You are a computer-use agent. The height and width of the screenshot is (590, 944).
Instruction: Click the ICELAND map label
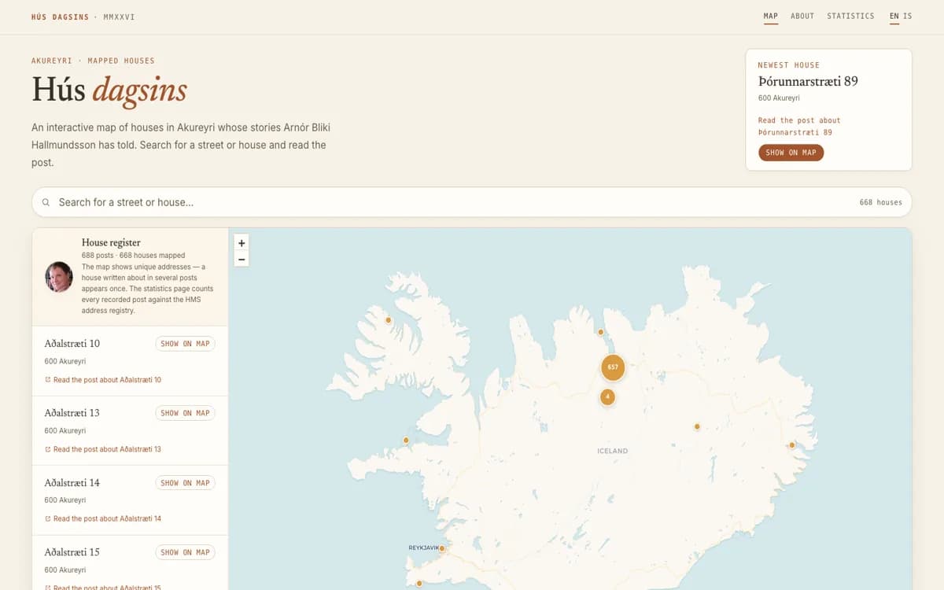pyautogui.click(x=613, y=451)
